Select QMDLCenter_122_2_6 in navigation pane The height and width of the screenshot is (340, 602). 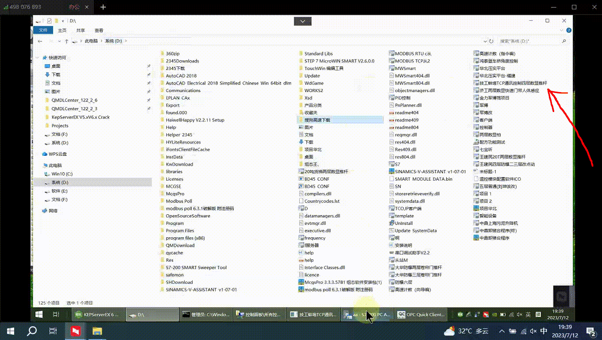click(74, 100)
